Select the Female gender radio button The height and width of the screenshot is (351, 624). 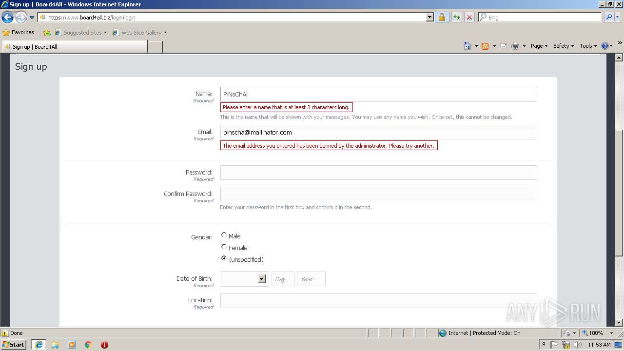224,247
